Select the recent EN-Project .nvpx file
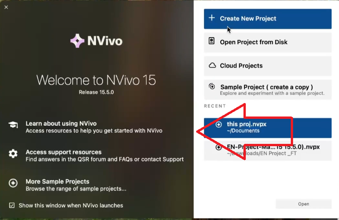 (x=268, y=150)
